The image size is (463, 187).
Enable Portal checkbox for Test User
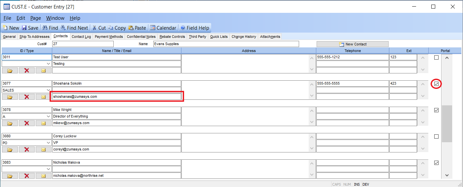[x=436, y=58]
